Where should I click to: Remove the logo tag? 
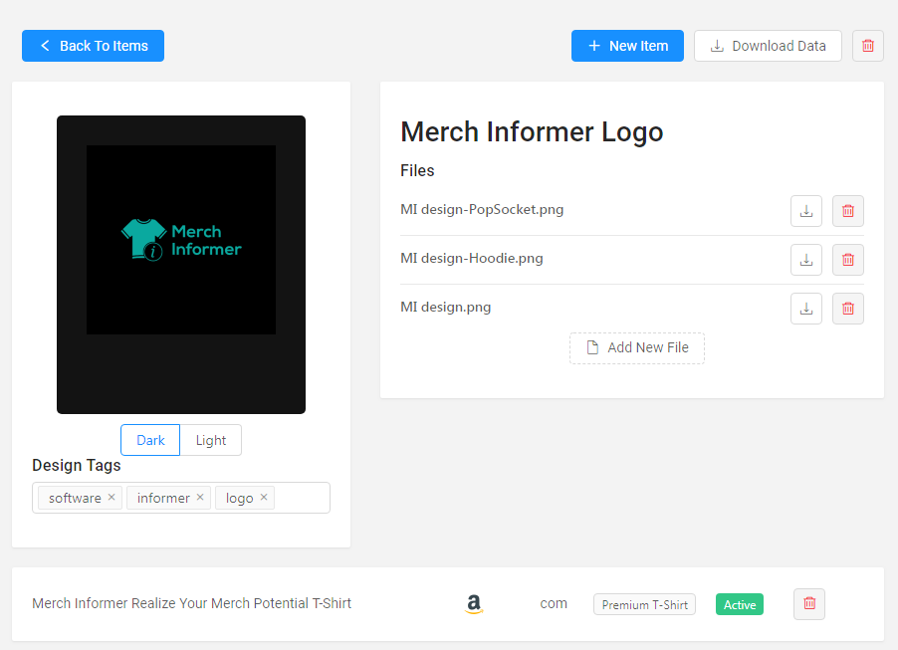[264, 497]
